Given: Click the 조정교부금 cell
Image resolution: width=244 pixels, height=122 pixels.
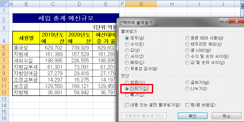Looking at the screenshot, I should pos(26,80).
